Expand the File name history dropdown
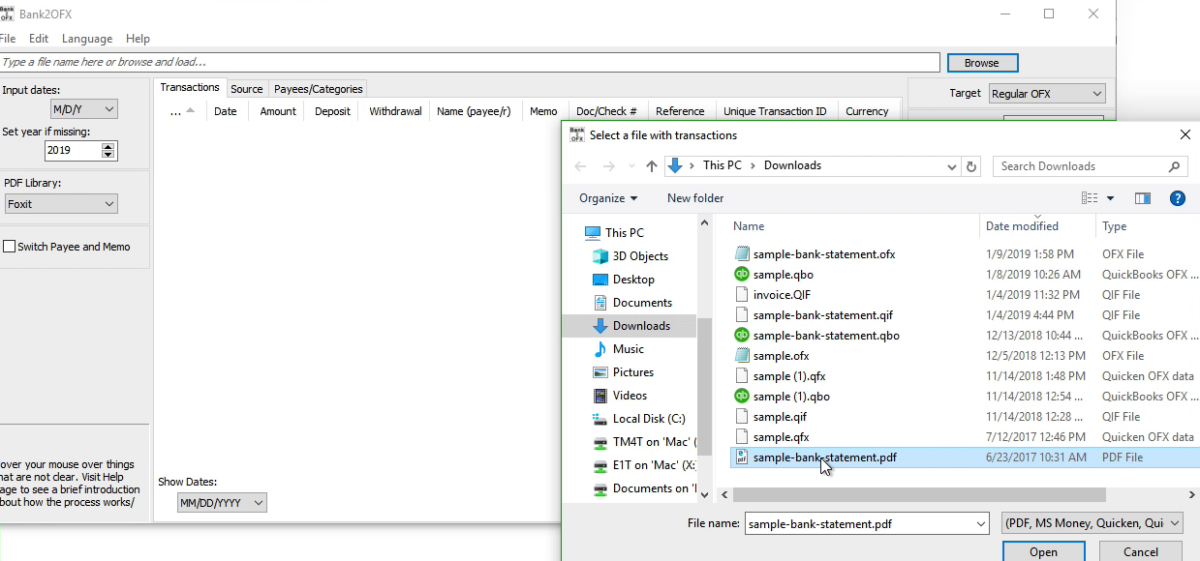 [980, 524]
